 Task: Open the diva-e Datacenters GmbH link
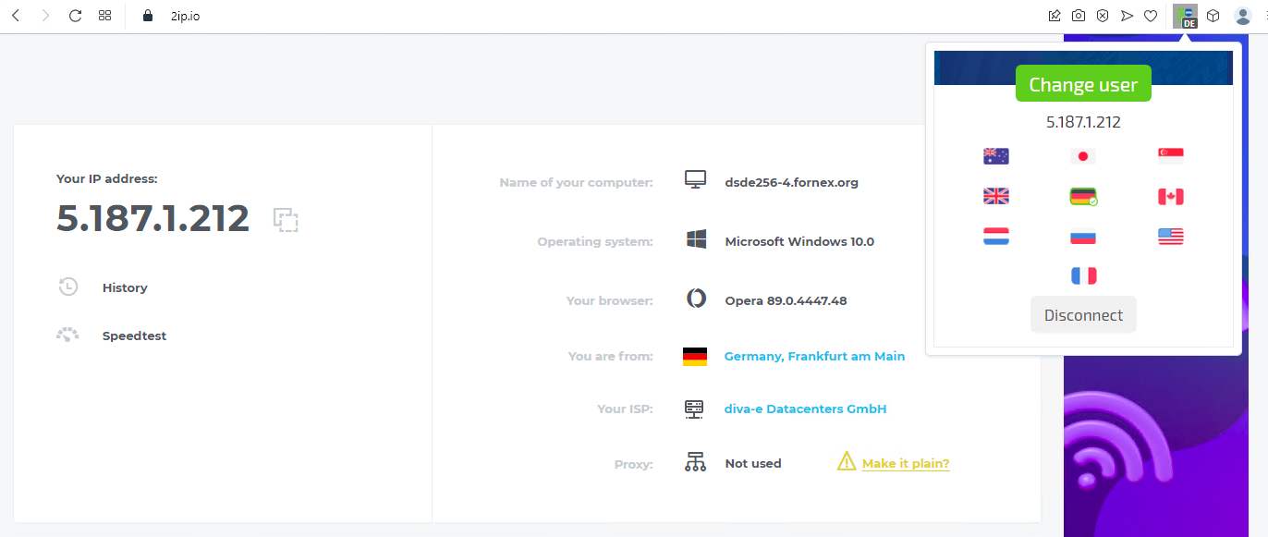[805, 409]
